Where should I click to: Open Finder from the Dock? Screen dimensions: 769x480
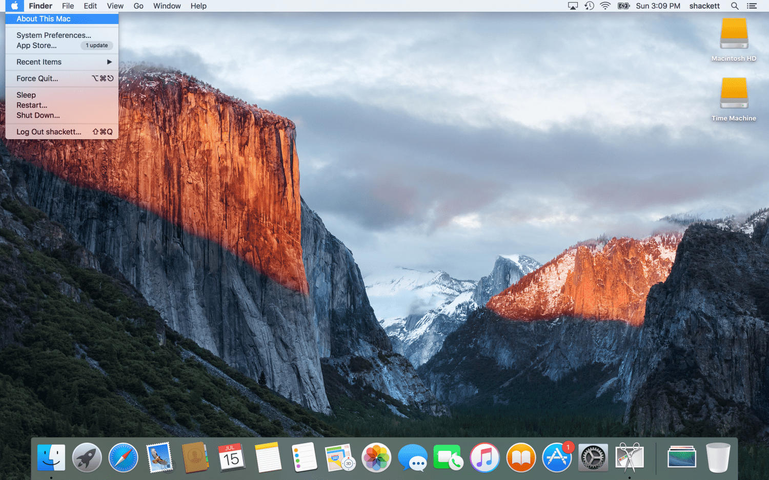(x=51, y=457)
